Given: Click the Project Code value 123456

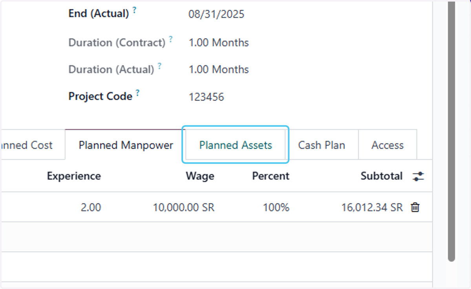Looking at the screenshot, I should (206, 97).
